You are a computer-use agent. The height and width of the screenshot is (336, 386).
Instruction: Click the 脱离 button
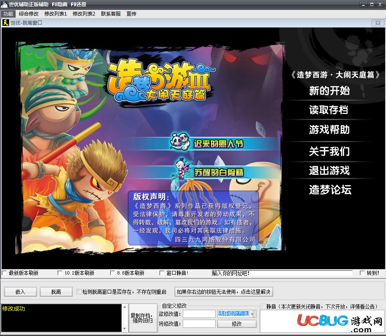pyautogui.click(x=56, y=292)
